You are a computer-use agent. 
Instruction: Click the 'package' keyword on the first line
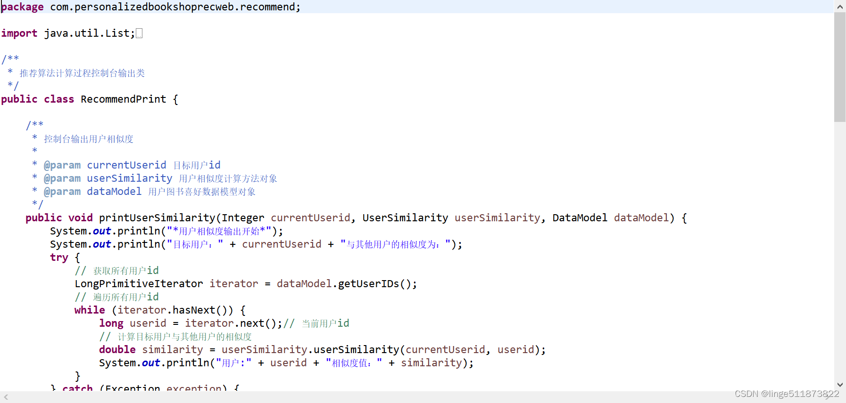[x=22, y=7]
